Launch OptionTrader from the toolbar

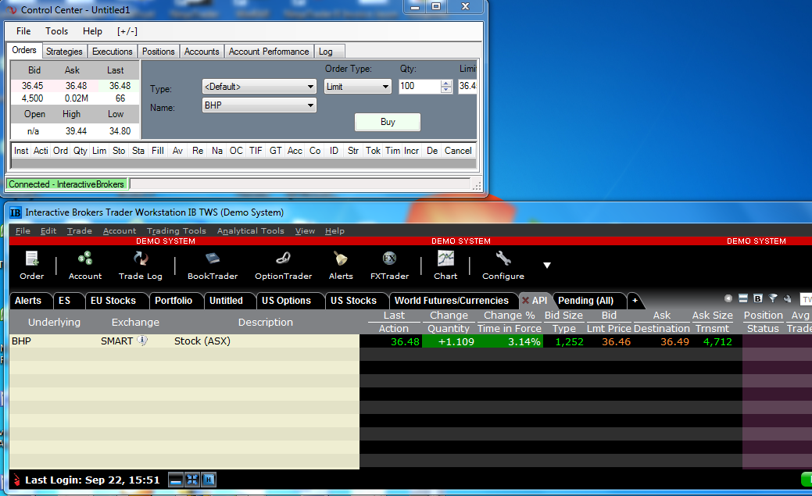point(283,264)
